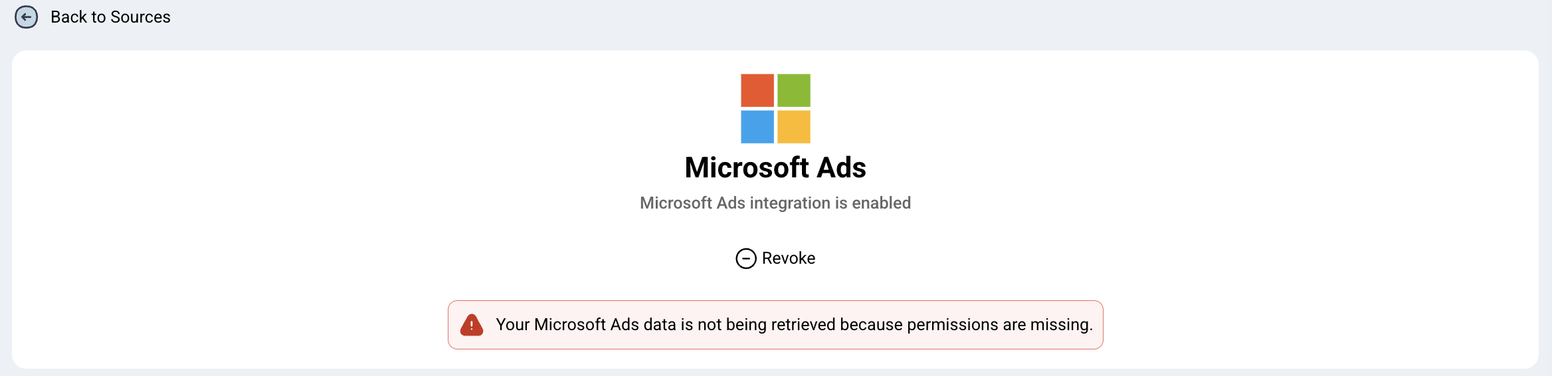
Task: Click the yellow square of the Microsoft logo
Action: 794,127
